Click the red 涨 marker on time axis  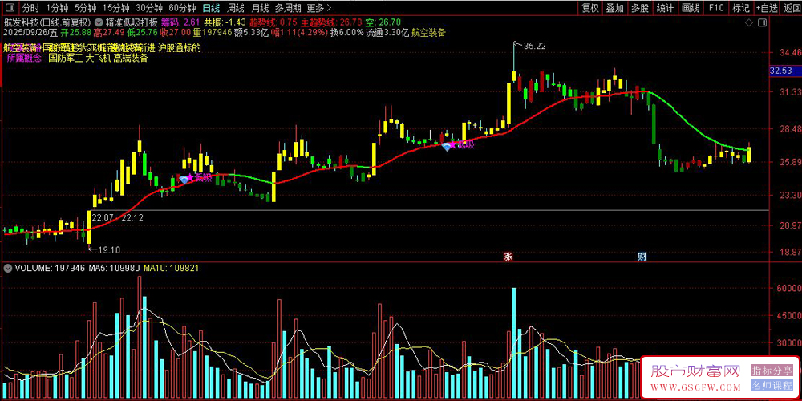[508, 257]
